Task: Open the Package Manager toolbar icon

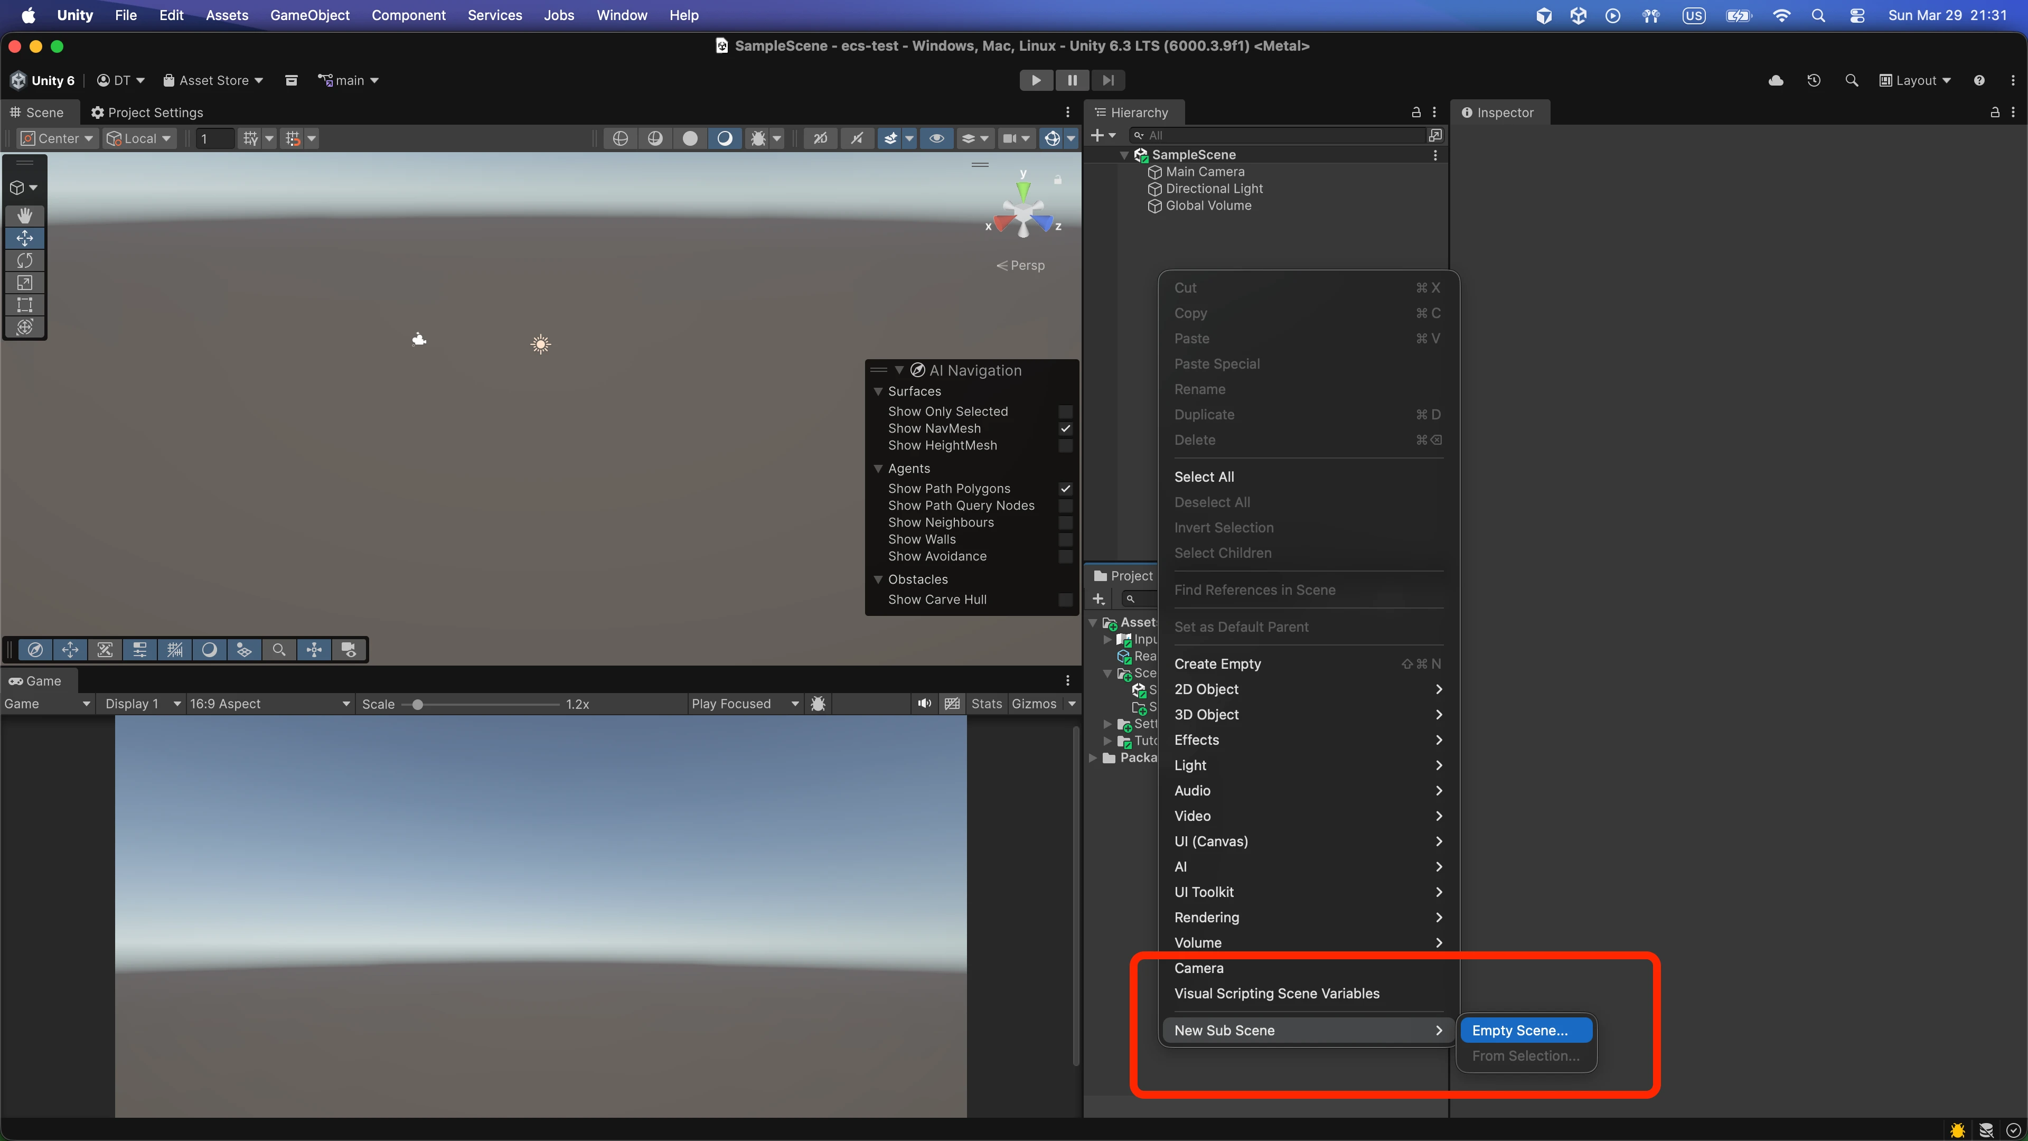Action: coord(292,80)
